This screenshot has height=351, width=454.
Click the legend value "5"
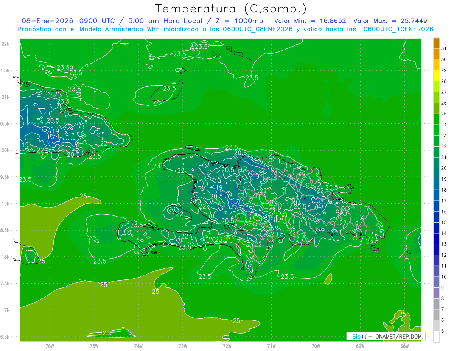point(442,331)
